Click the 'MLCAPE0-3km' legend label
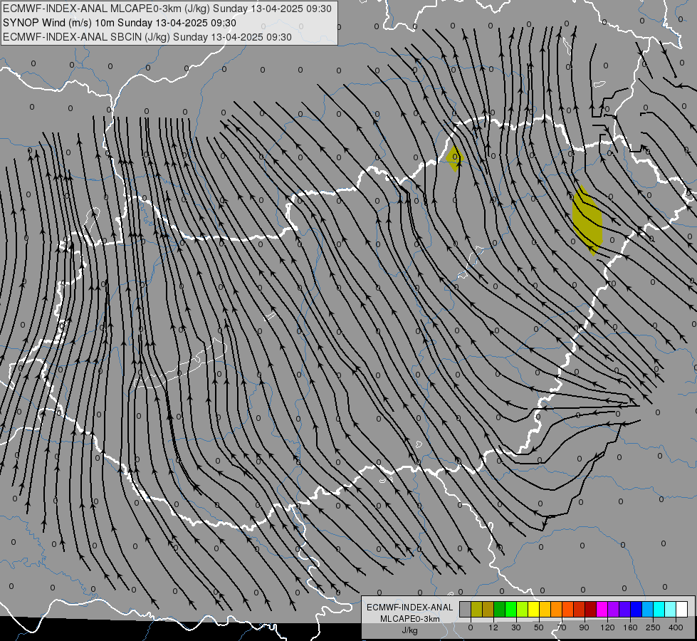This screenshot has height=641, width=697. pyautogui.click(x=409, y=619)
